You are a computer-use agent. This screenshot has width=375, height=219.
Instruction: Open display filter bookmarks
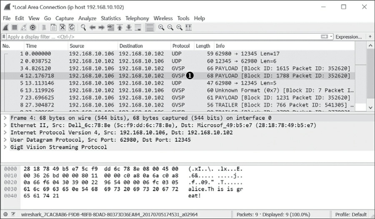[4, 37]
